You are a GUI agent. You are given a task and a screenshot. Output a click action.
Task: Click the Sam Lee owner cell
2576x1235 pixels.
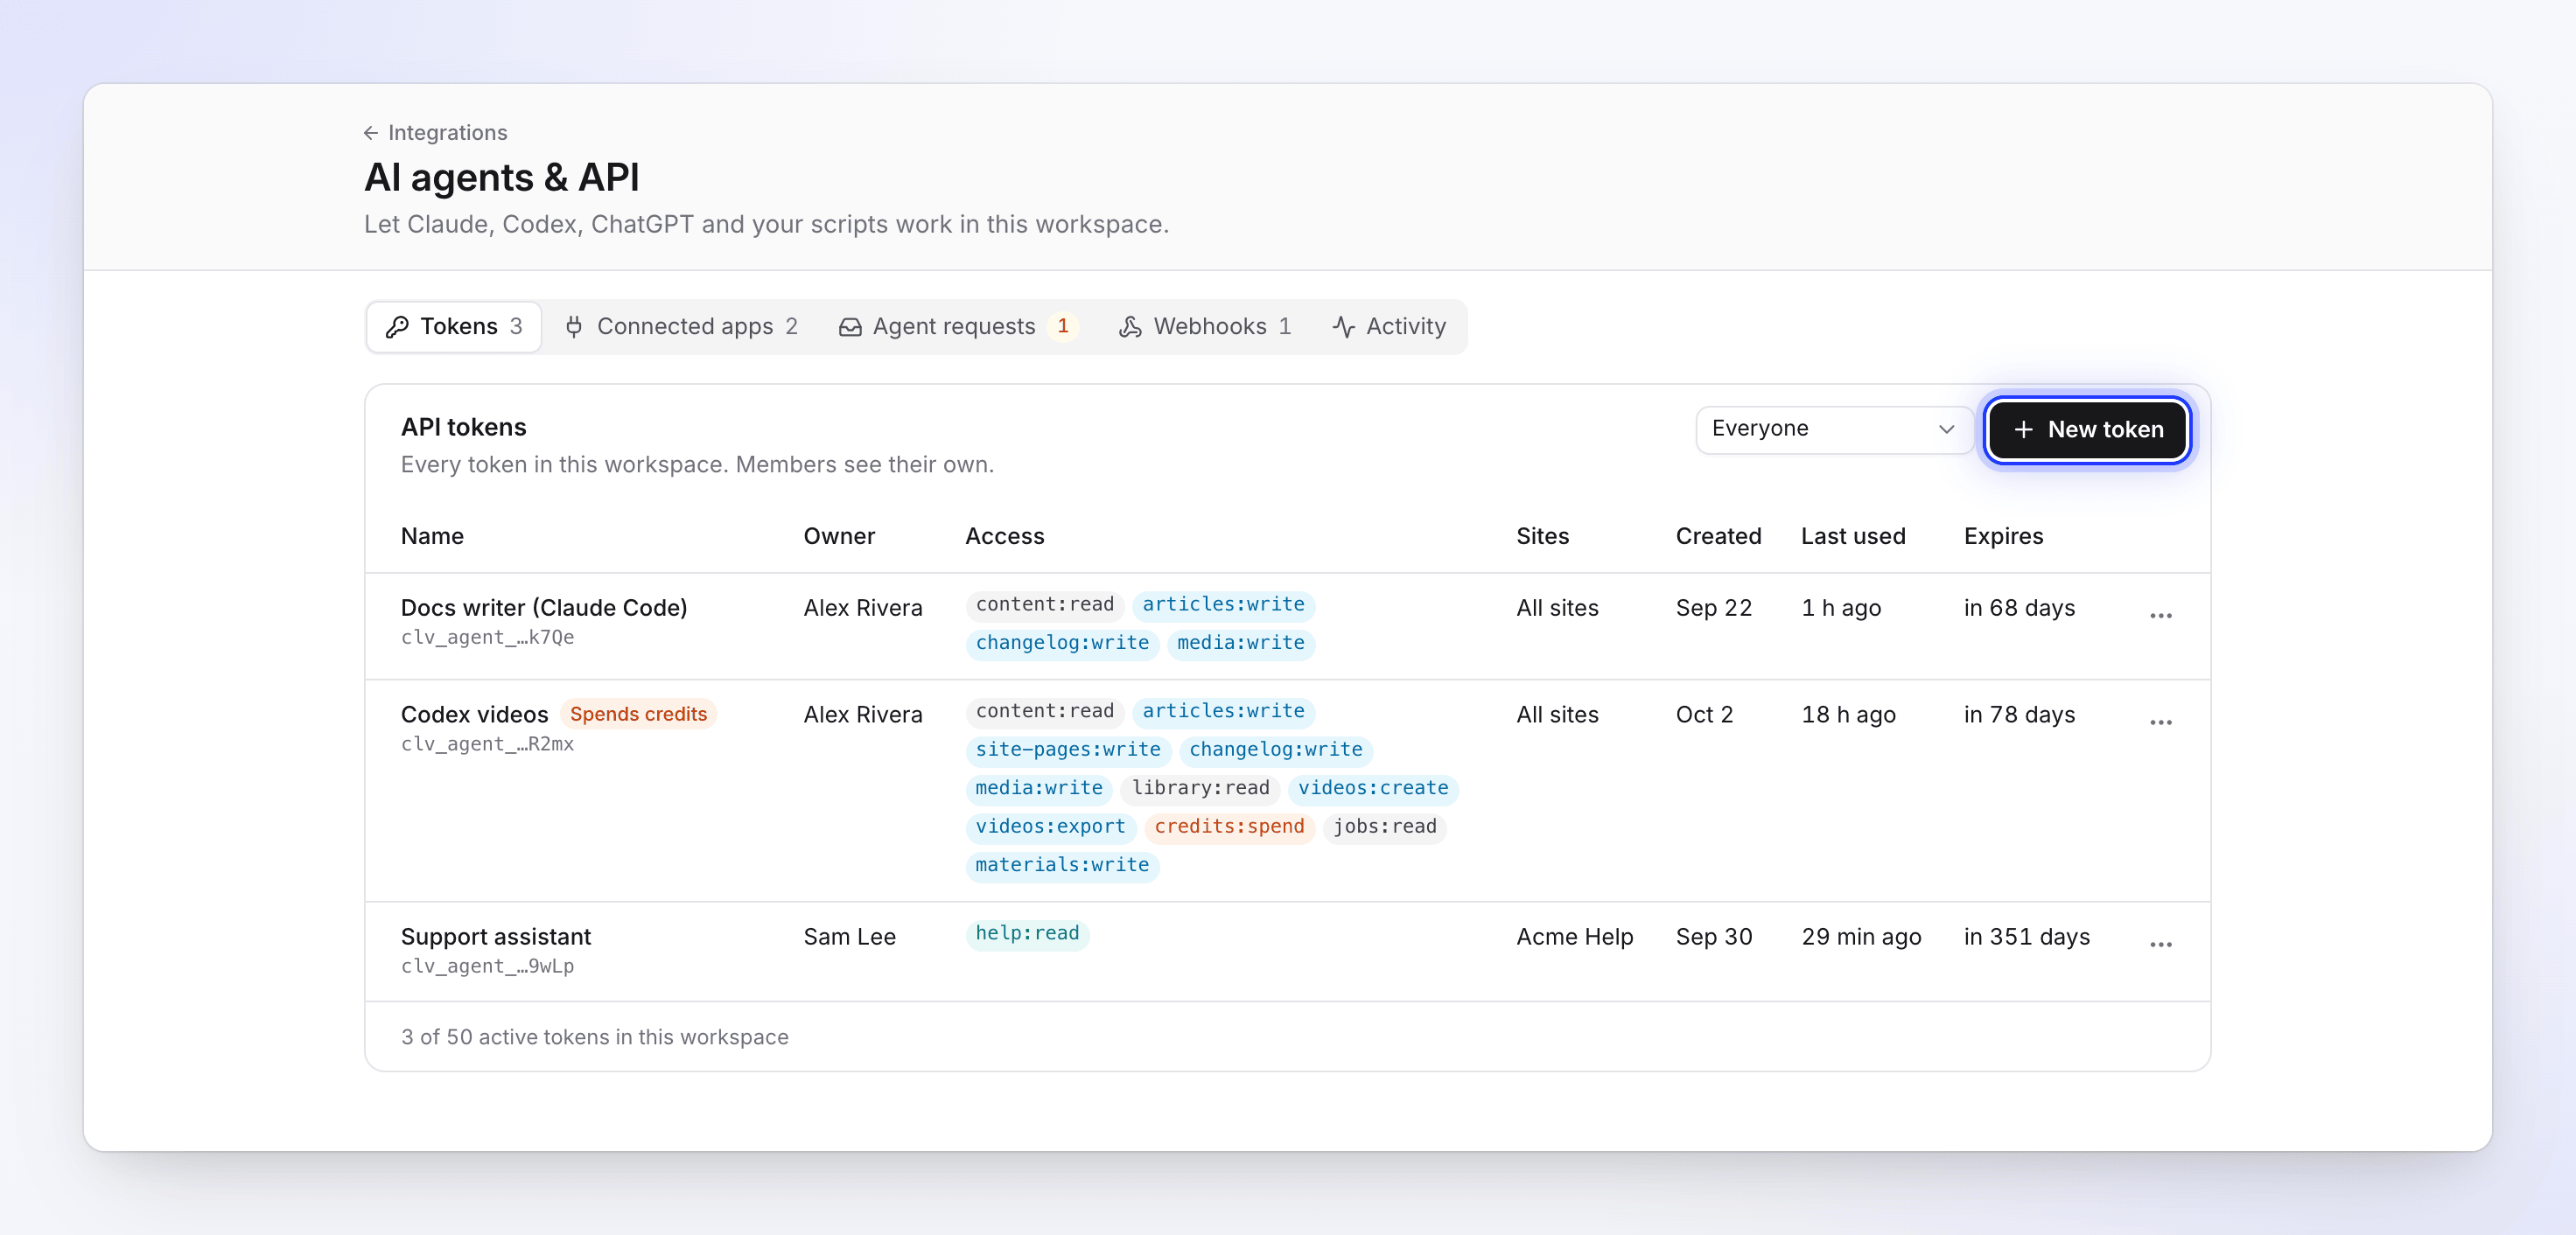point(849,936)
